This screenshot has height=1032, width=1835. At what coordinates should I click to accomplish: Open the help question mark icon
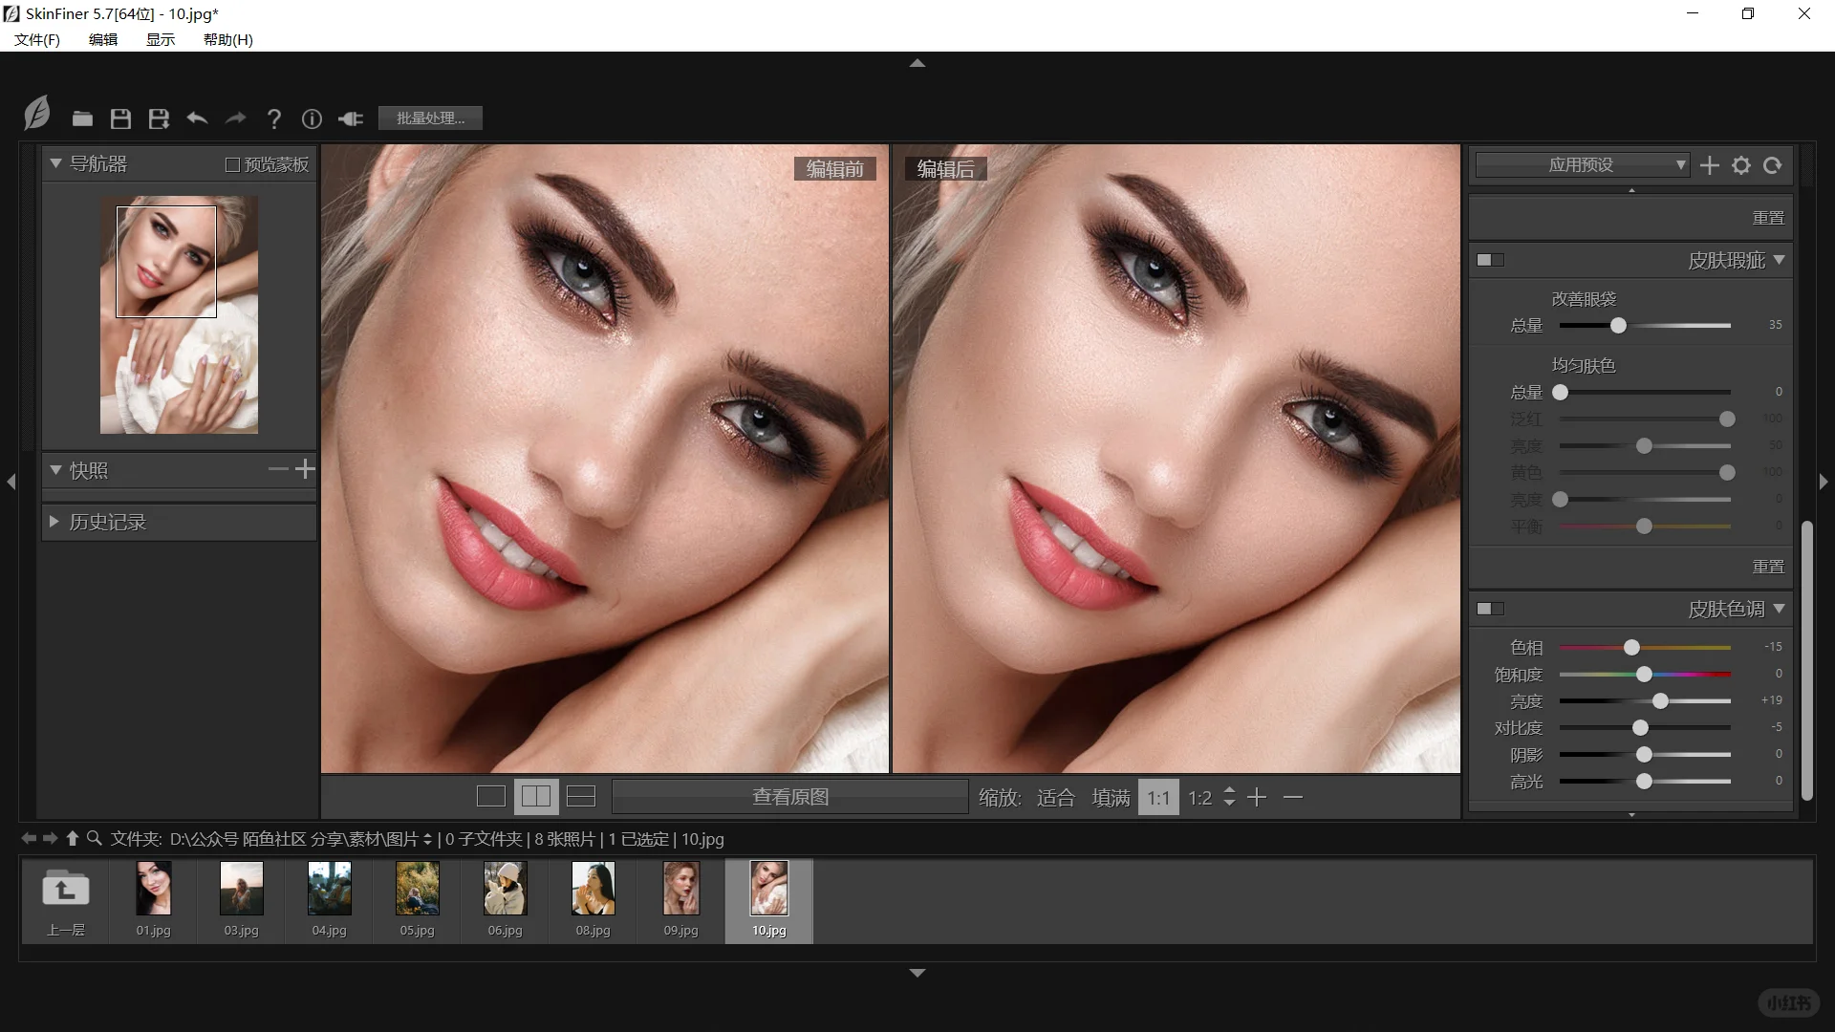(274, 118)
